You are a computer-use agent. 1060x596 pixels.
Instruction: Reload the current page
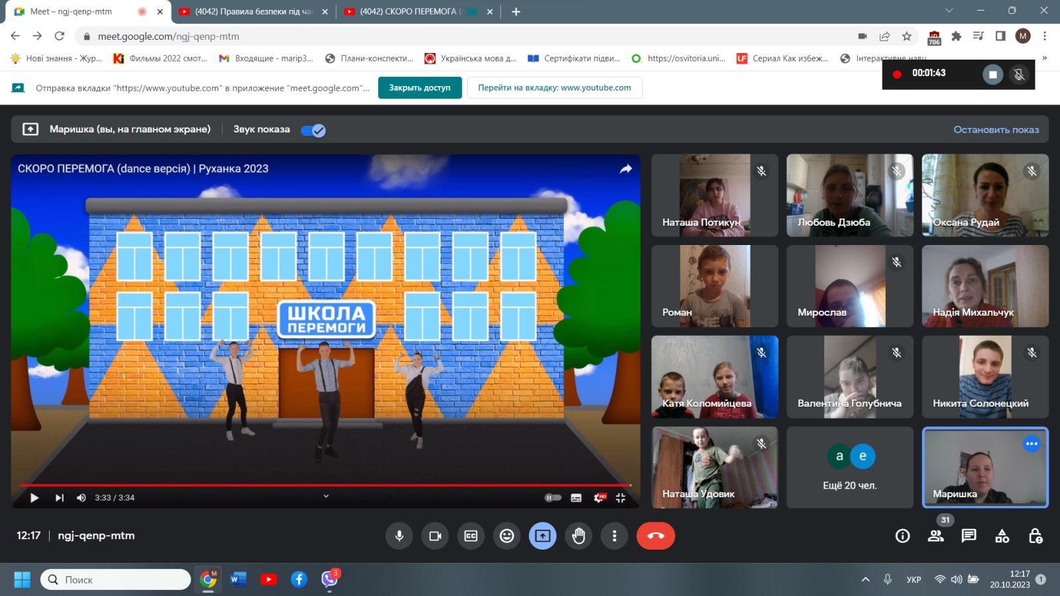pos(60,36)
